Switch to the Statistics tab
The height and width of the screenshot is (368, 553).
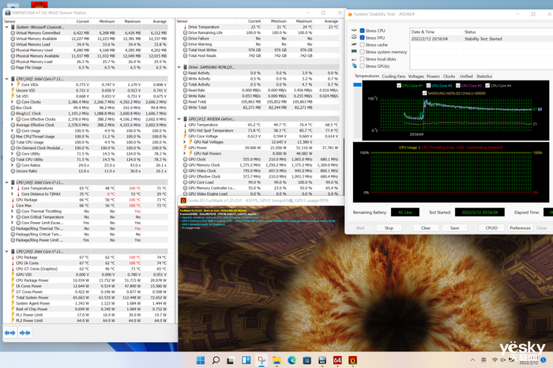(x=484, y=77)
